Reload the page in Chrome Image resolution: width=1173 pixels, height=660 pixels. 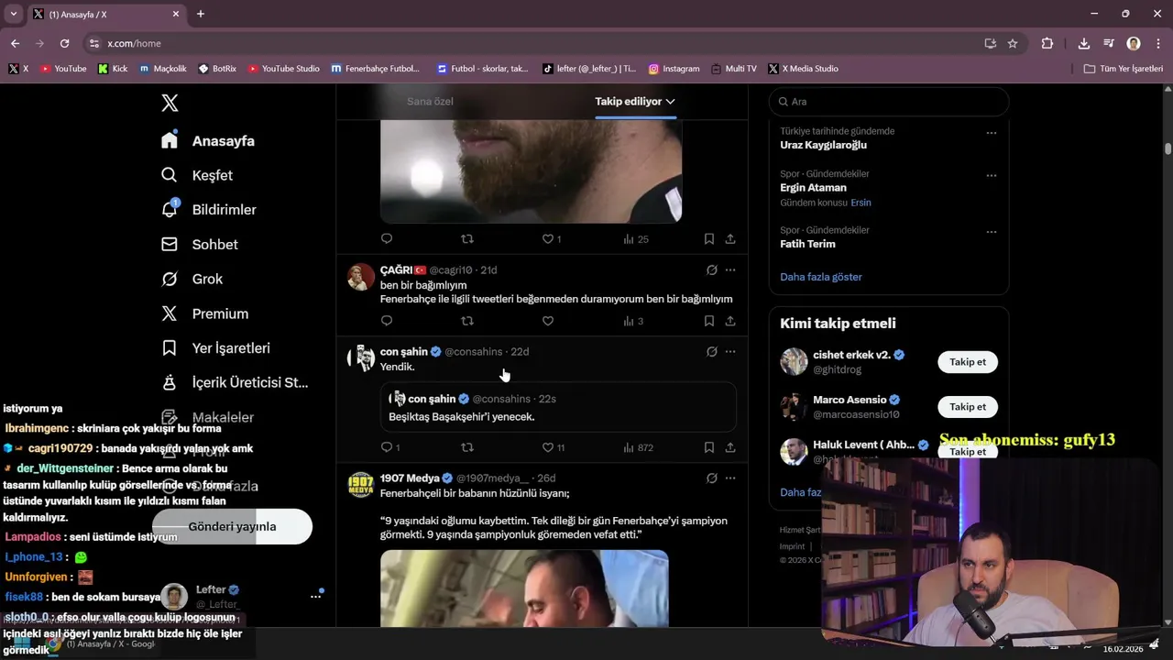point(64,43)
